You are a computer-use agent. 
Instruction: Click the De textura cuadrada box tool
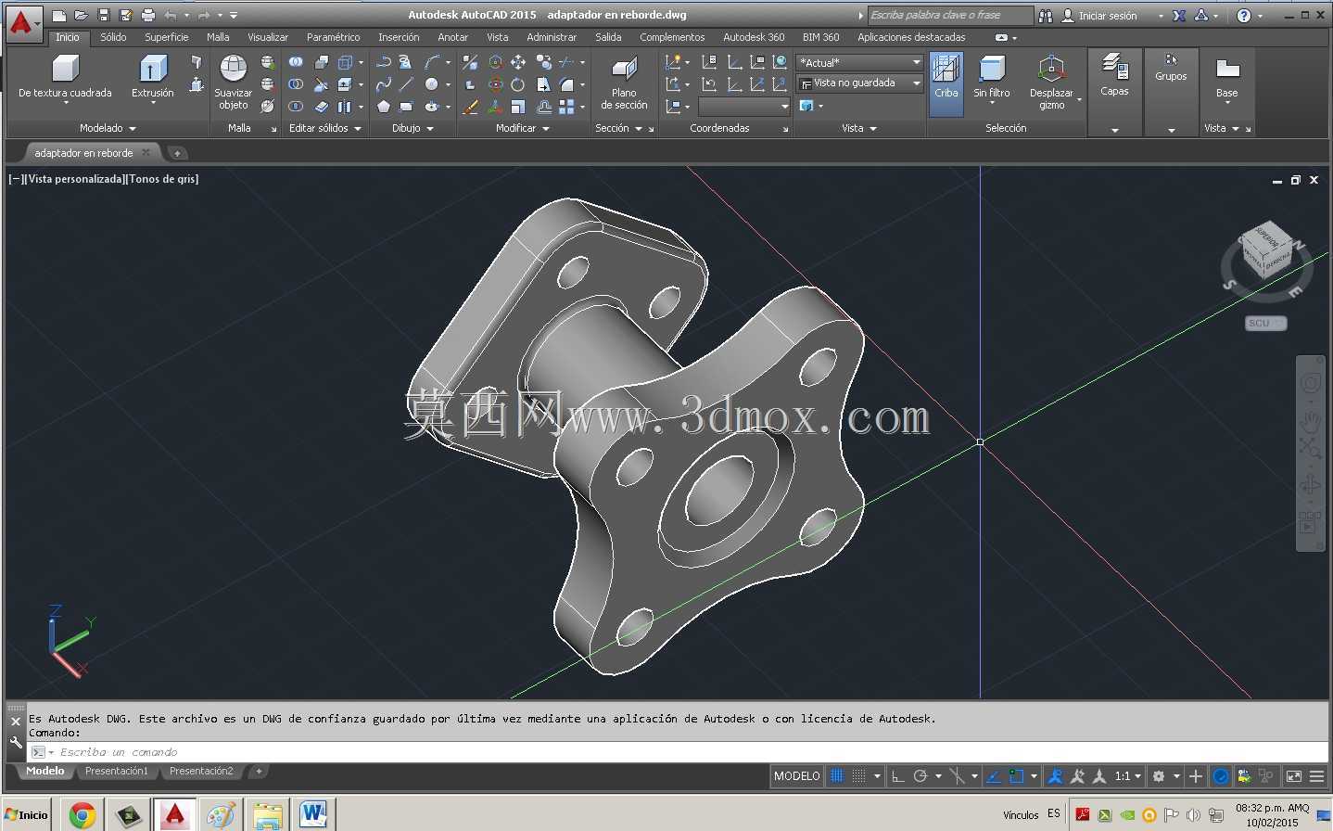tap(65, 78)
